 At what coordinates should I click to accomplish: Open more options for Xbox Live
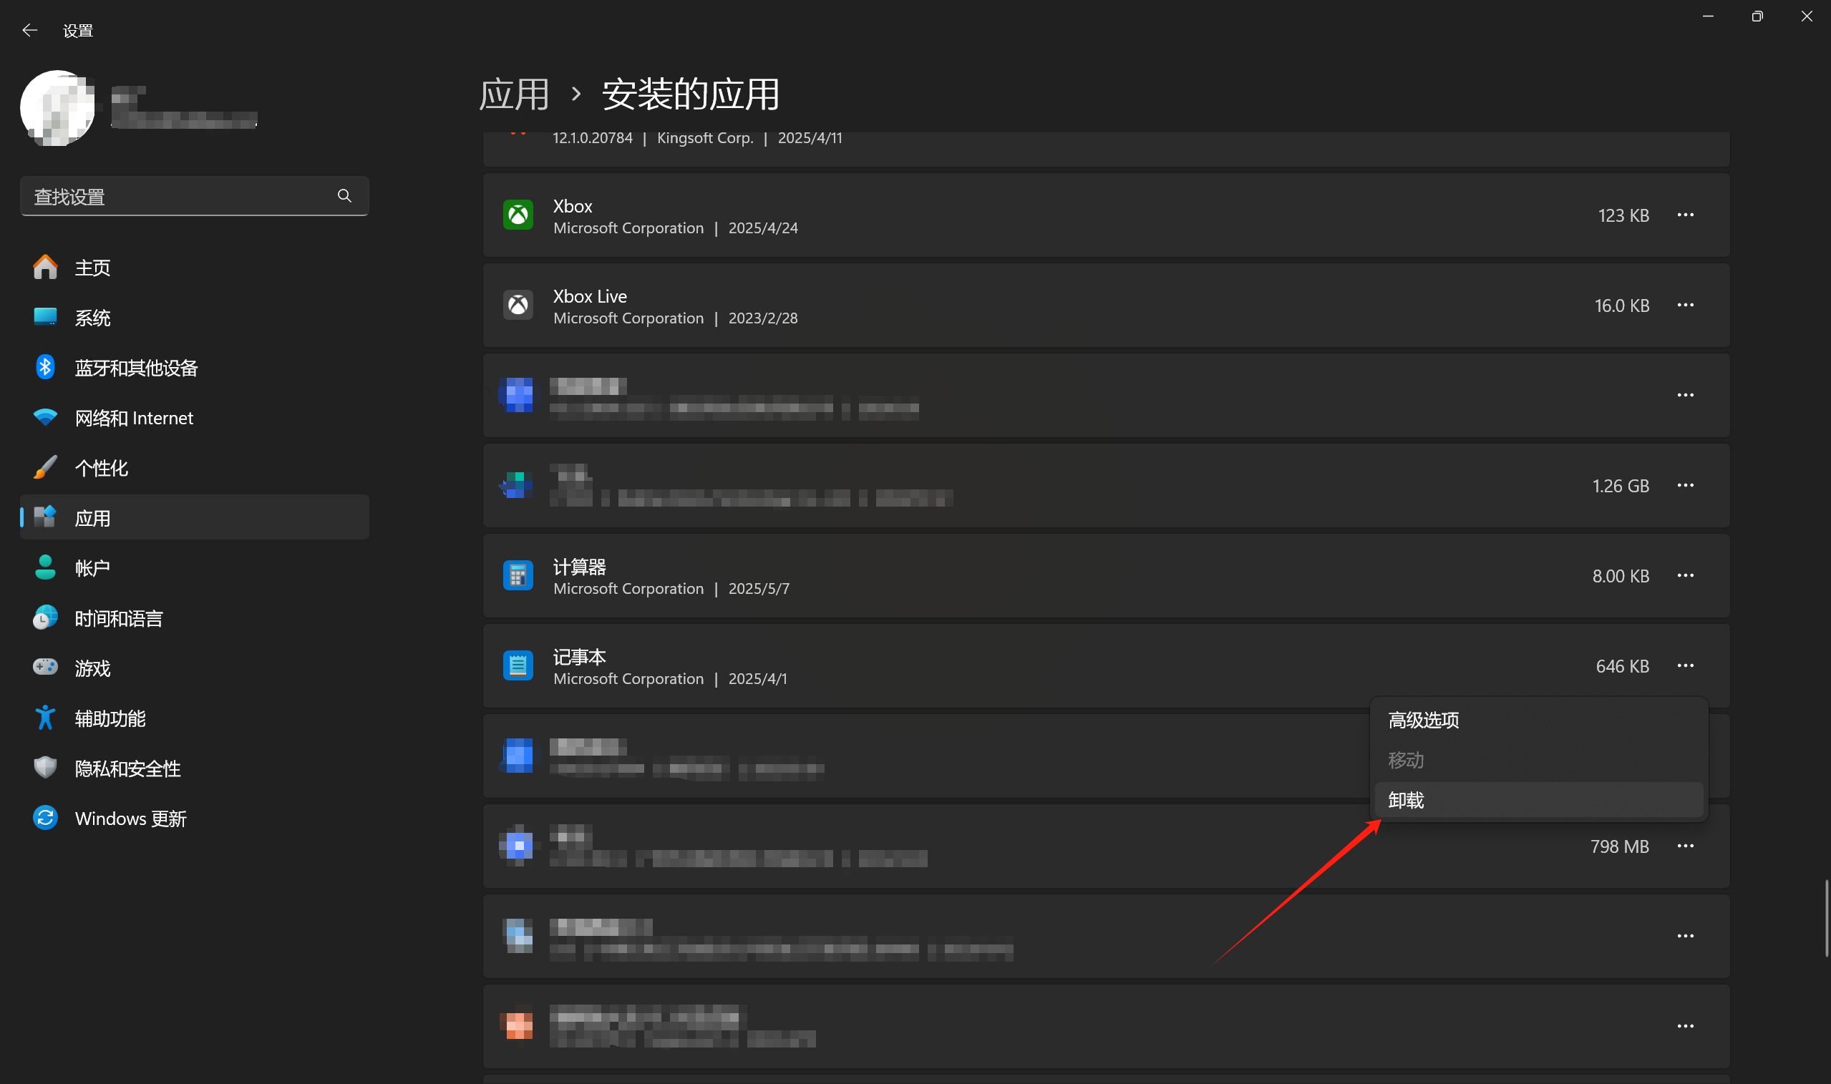[1686, 305]
